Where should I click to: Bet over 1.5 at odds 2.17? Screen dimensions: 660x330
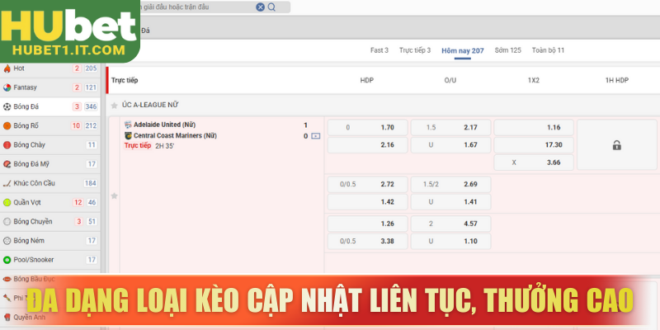450,128
